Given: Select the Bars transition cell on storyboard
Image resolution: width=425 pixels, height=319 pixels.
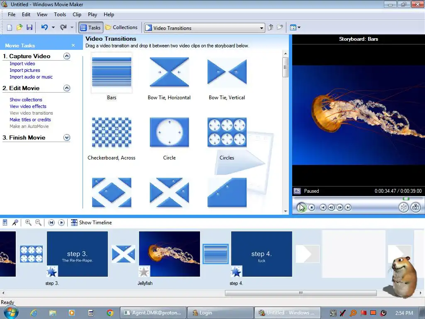Looking at the screenshot, I should click(215, 254).
